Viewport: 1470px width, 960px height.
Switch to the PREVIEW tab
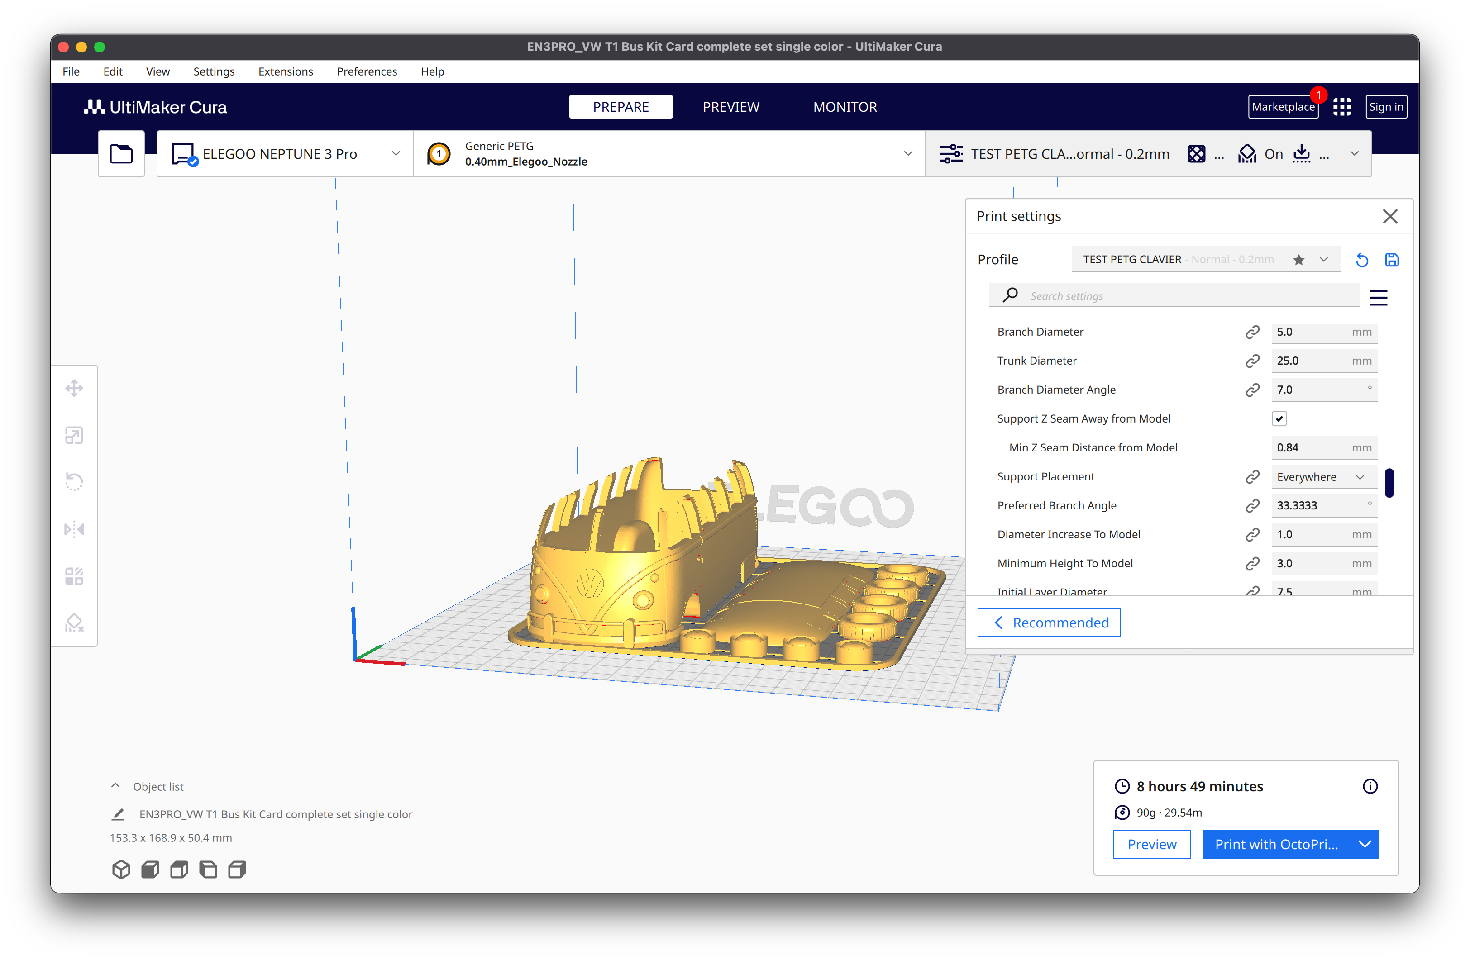730,107
